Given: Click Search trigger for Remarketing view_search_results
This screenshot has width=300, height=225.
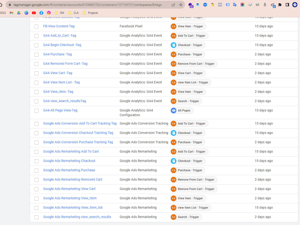Looking at the screenshot, I should pyautogui.click(x=186, y=217).
